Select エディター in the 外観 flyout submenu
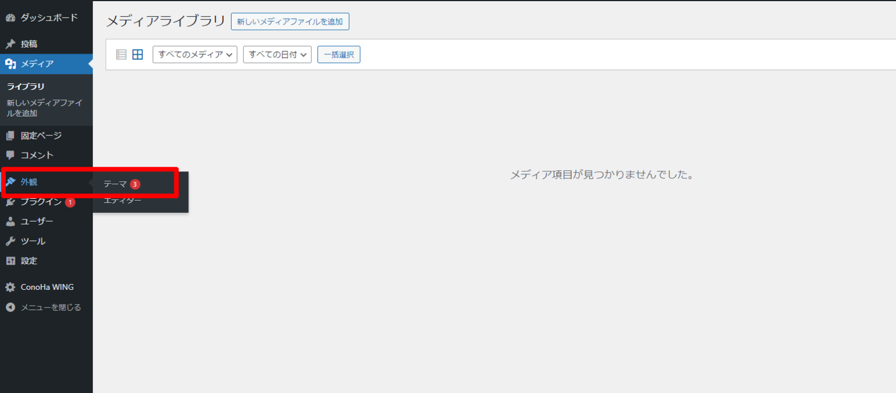 pyautogui.click(x=123, y=201)
